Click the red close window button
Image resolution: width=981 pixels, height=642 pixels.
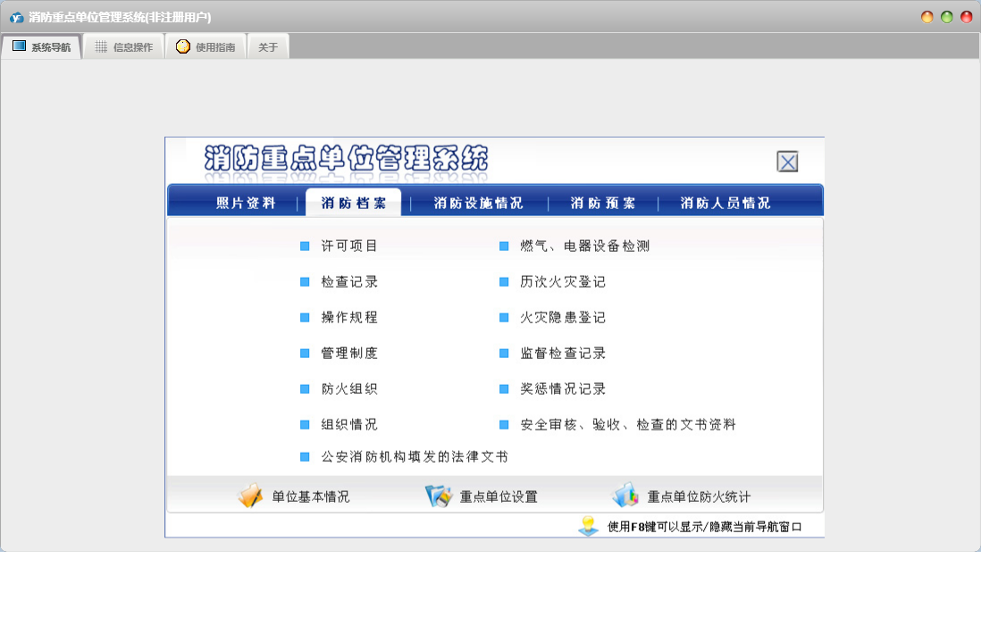click(967, 17)
